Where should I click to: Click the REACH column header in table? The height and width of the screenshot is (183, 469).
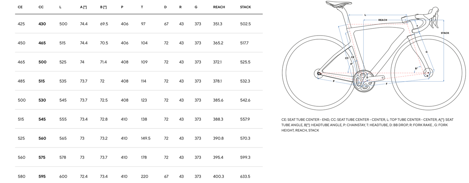219,7
